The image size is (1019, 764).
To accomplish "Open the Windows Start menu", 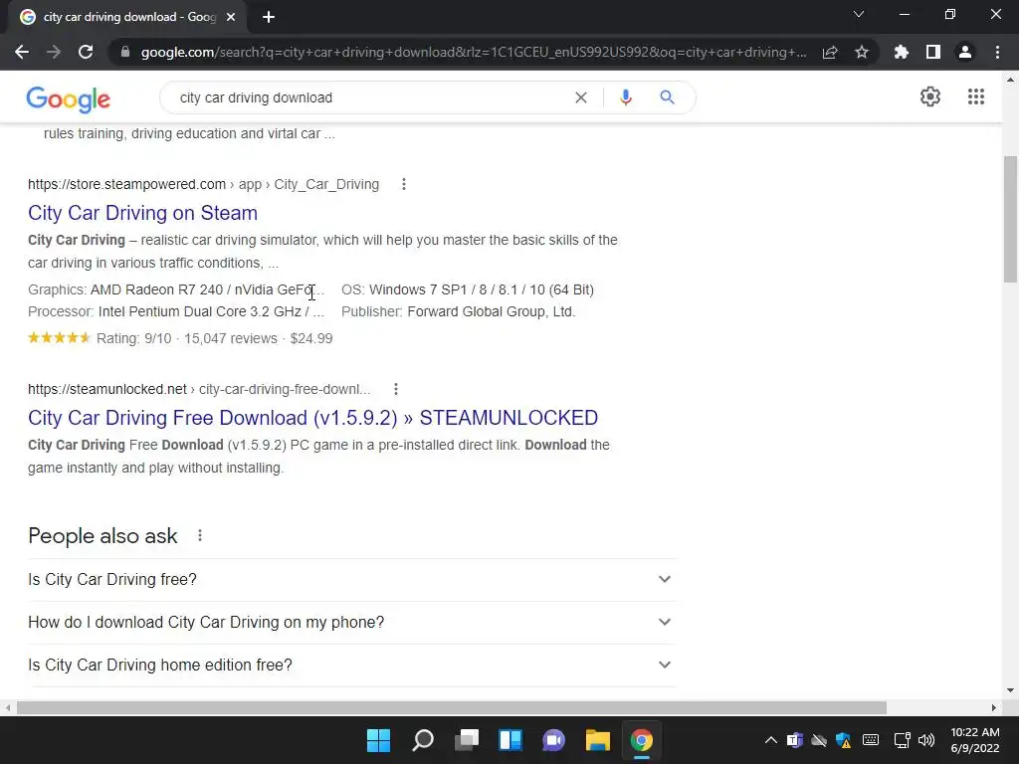I will (x=378, y=740).
